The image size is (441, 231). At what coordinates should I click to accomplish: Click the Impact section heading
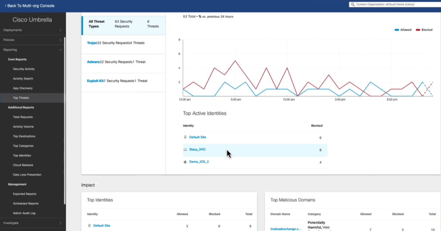(x=88, y=185)
